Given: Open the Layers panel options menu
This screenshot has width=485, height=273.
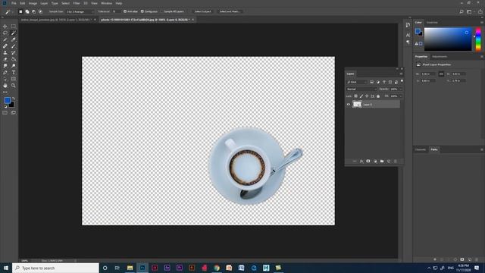Looking at the screenshot, I should point(401,74).
